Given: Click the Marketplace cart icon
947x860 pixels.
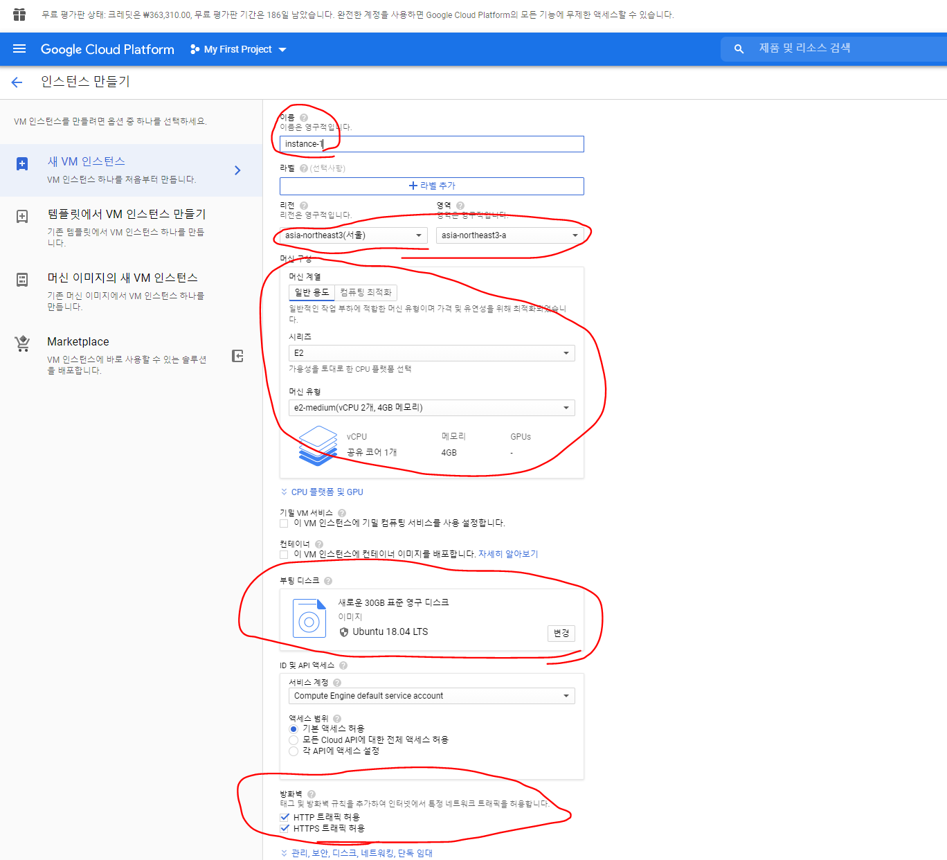Looking at the screenshot, I should click(x=22, y=343).
